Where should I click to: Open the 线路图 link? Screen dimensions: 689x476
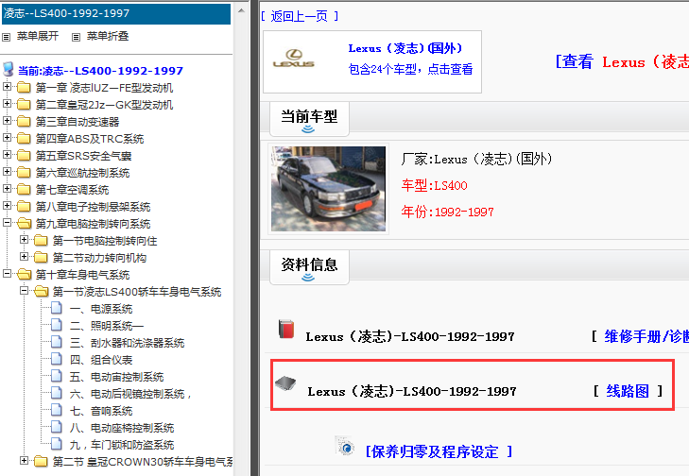[x=628, y=391]
